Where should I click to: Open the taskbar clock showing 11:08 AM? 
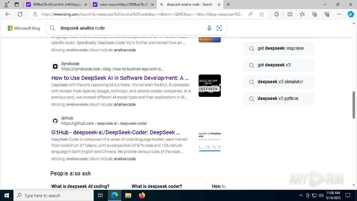click(333, 195)
